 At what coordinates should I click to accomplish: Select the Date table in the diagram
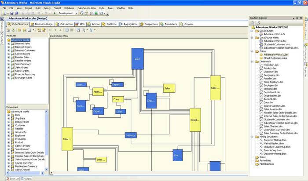(137, 59)
